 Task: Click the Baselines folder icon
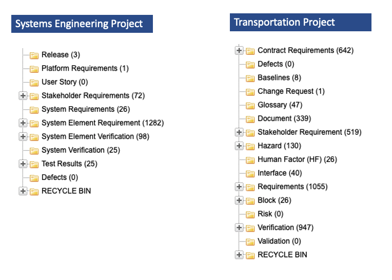point(250,78)
